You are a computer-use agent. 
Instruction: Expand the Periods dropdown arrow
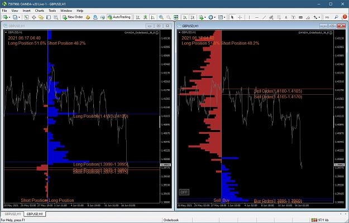[x=214, y=17]
